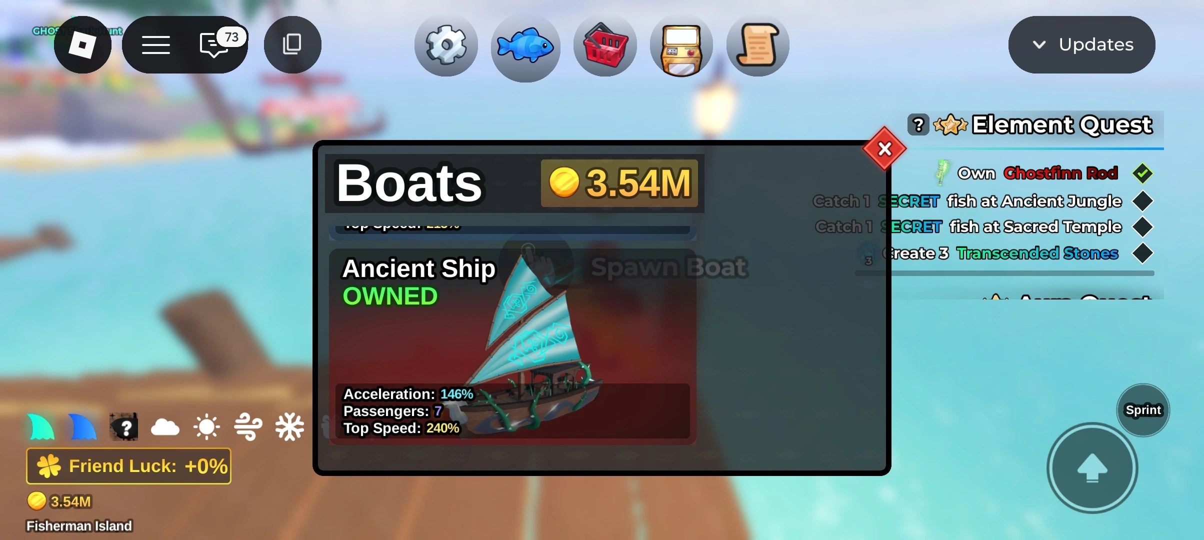Click the Spawn Boat button

pyautogui.click(x=669, y=267)
